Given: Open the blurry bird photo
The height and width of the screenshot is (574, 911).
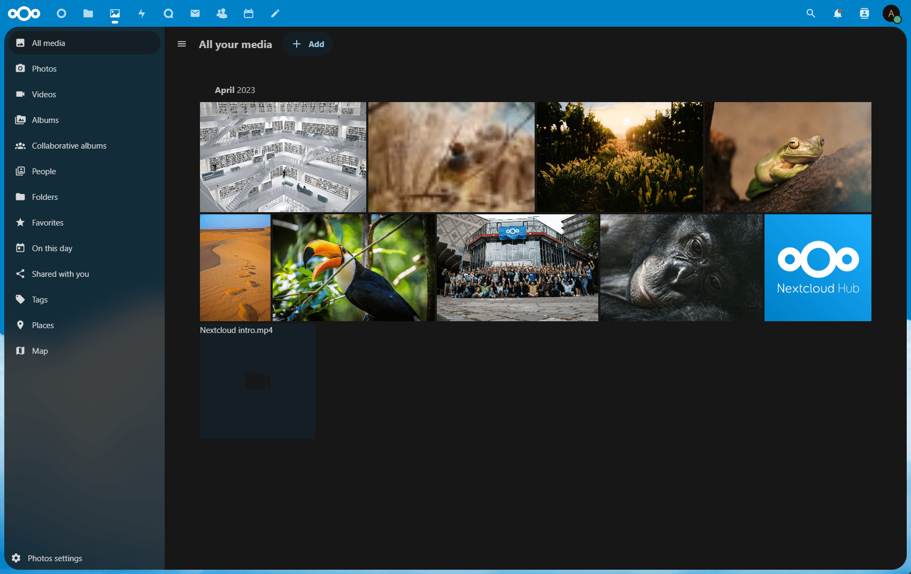Looking at the screenshot, I should [451, 157].
